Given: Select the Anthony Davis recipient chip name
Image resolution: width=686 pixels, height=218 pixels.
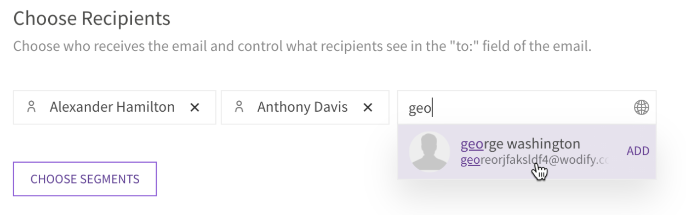Looking at the screenshot, I should tap(302, 107).
